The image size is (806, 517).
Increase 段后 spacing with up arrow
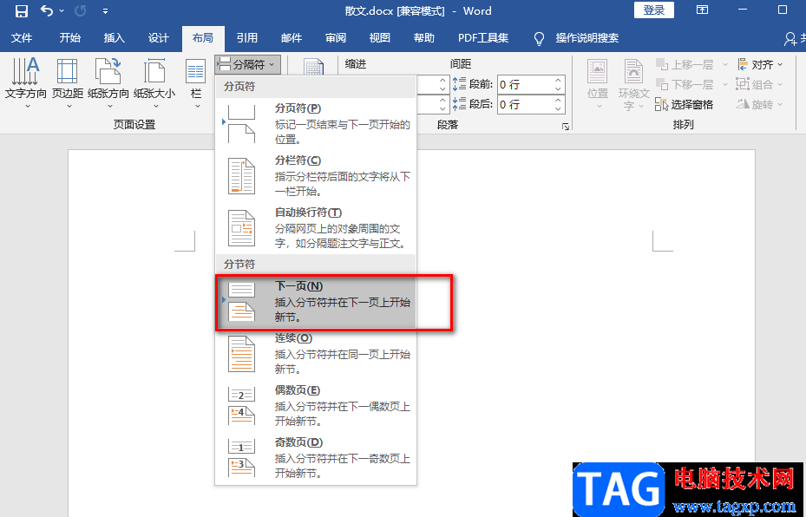pos(558,101)
